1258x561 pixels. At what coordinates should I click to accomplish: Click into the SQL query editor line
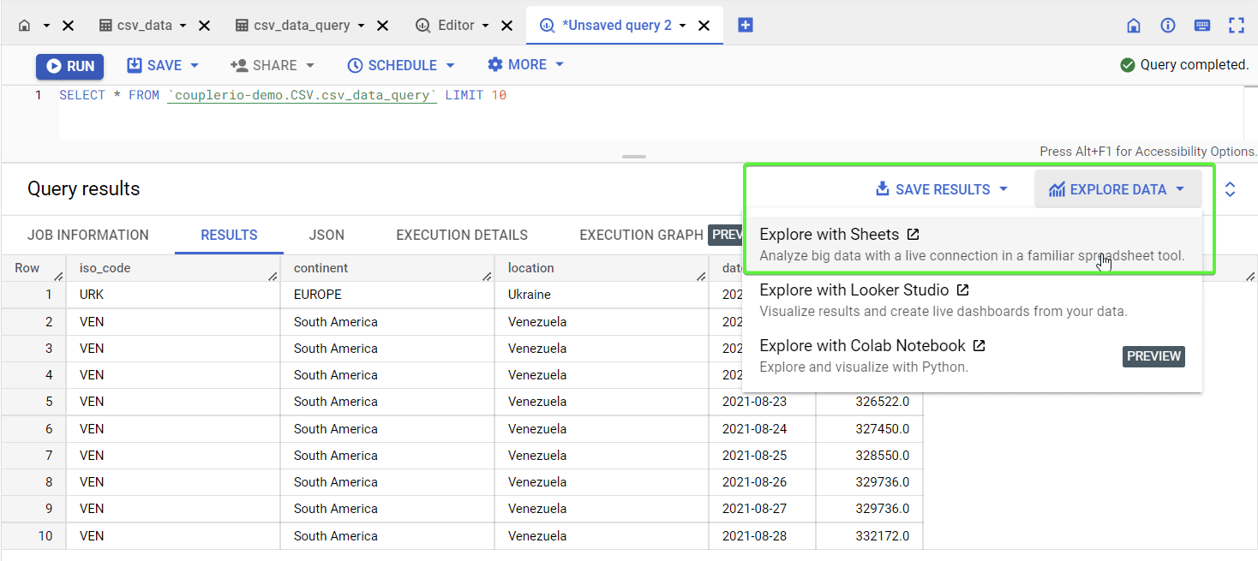click(x=651, y=95)
